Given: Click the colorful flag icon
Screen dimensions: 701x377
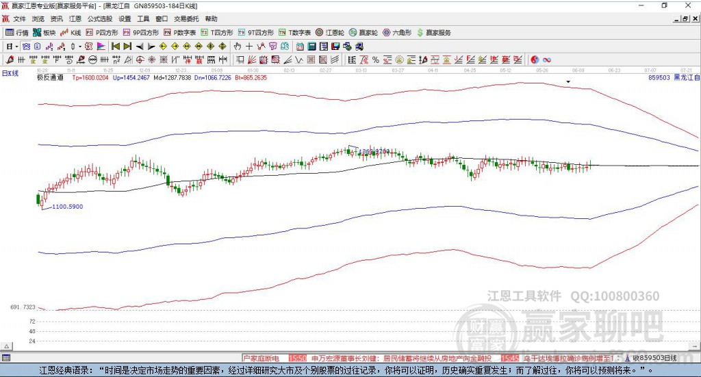Looking at the screenshot, I should [x=101, y=47].
